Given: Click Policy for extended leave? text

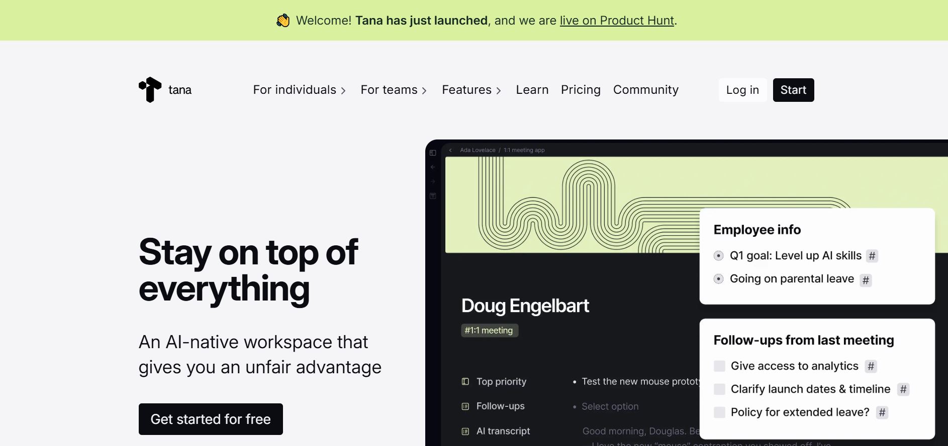Looking at the screenshot, I should (800, 412).
